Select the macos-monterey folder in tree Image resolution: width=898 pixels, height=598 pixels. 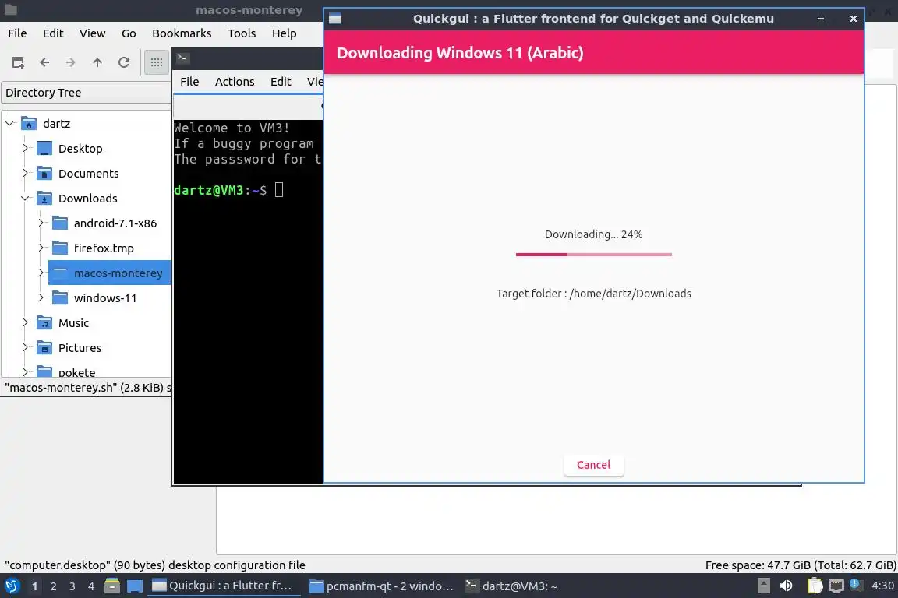click(x=109, y=273)
